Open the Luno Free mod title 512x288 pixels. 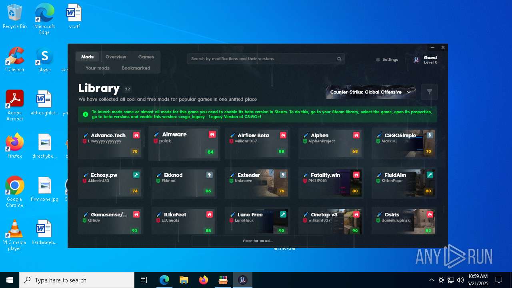pyautogui.click(x=250, y=215)
